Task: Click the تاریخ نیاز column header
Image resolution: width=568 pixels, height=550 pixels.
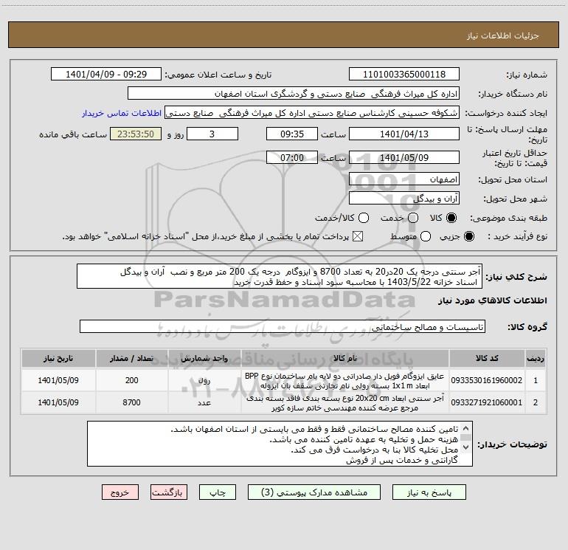Action: coord(58,358)
